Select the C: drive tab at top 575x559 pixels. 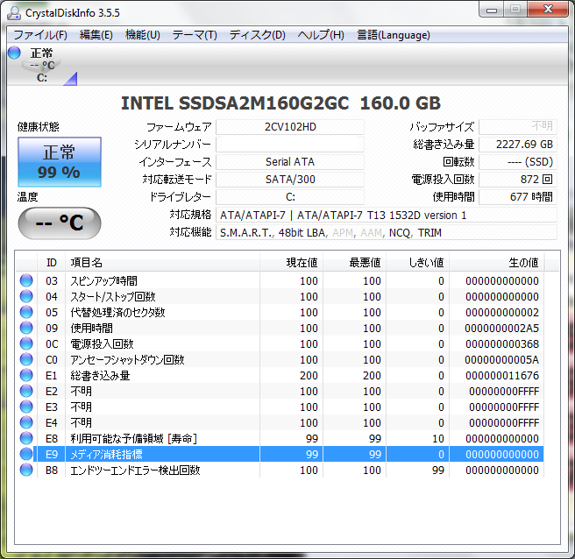click(42, 66)
